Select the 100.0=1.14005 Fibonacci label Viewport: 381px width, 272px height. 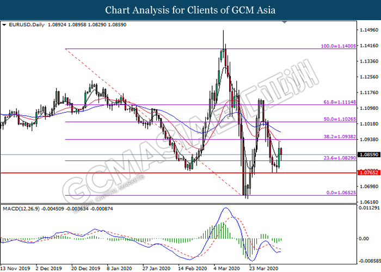tap(339, 46)
